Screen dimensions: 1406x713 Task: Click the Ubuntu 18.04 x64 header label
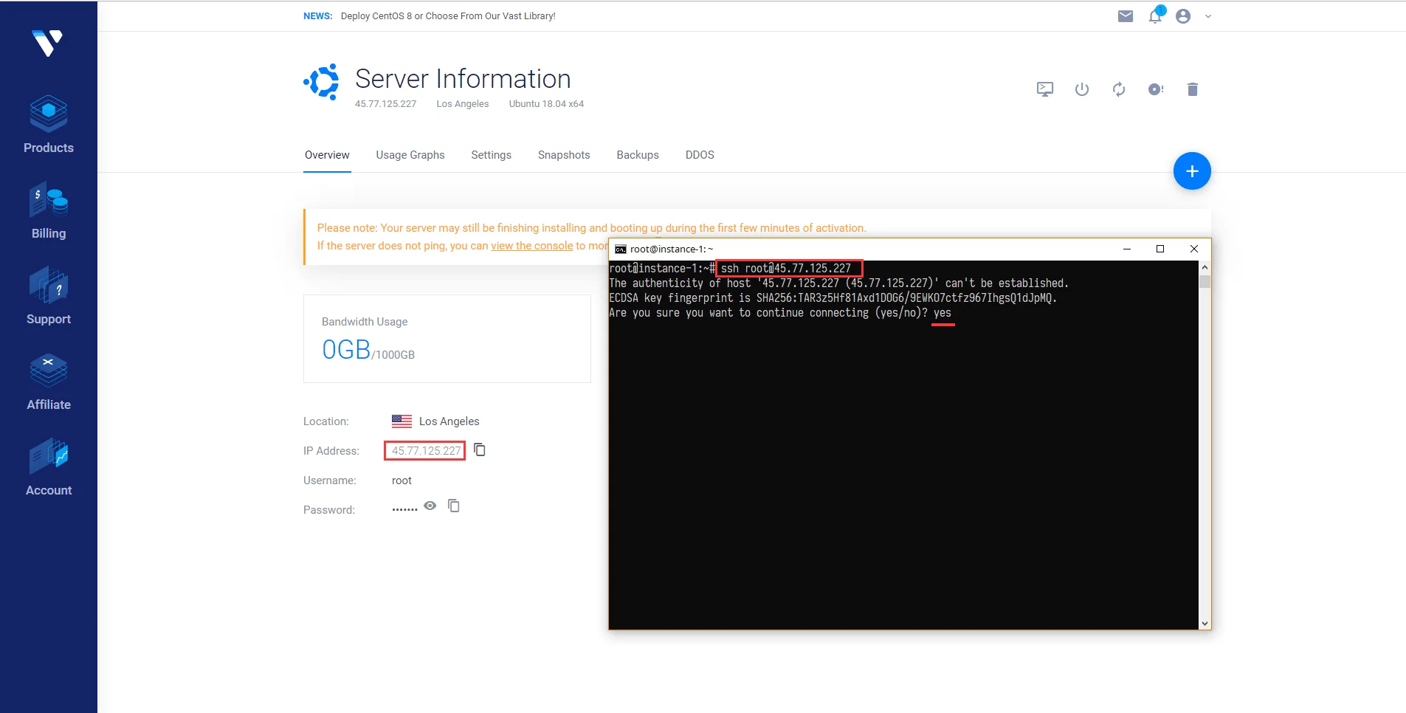pyautogui.click(x=546, y=104)
